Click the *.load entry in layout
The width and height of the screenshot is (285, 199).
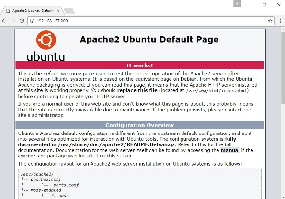tap(59, 196)
